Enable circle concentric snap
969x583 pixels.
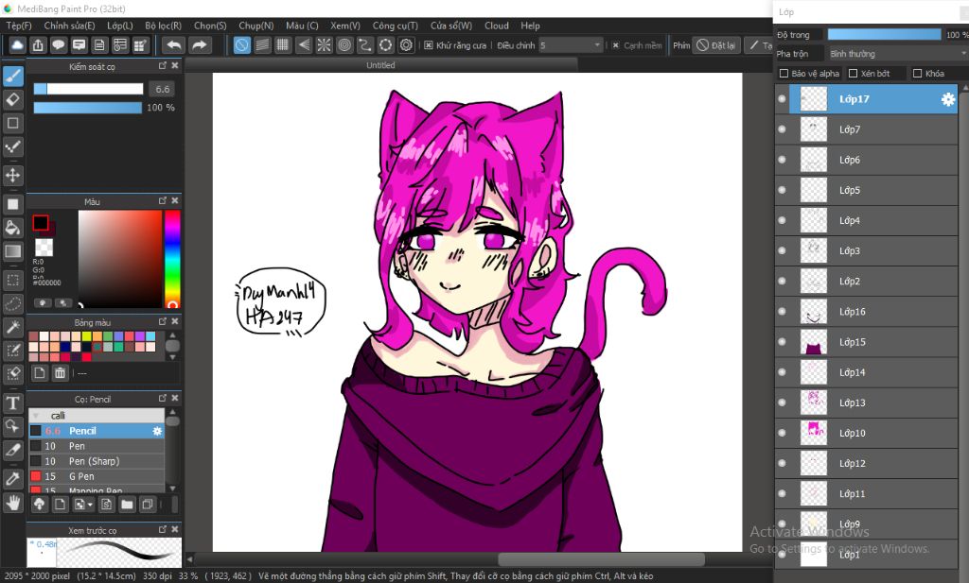pos(344,45)
